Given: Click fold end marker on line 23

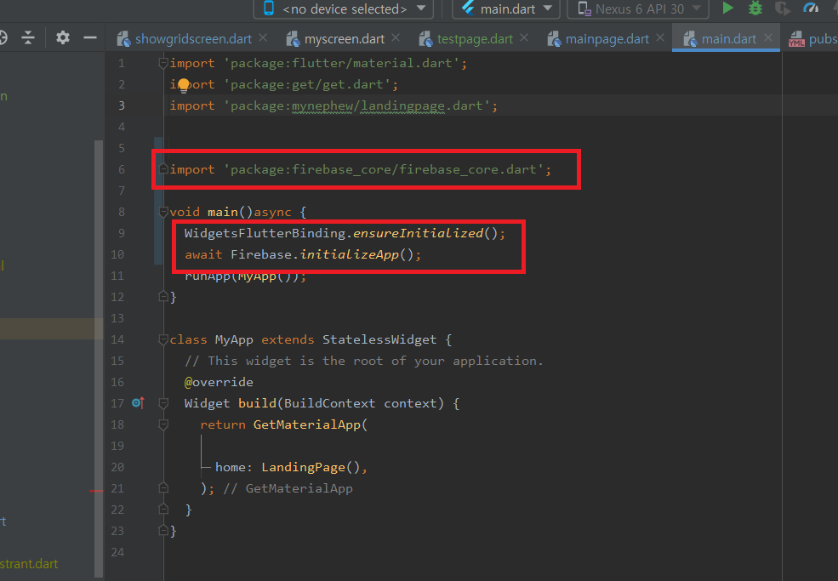Looking at the screenshot, I should pos(163,531).
